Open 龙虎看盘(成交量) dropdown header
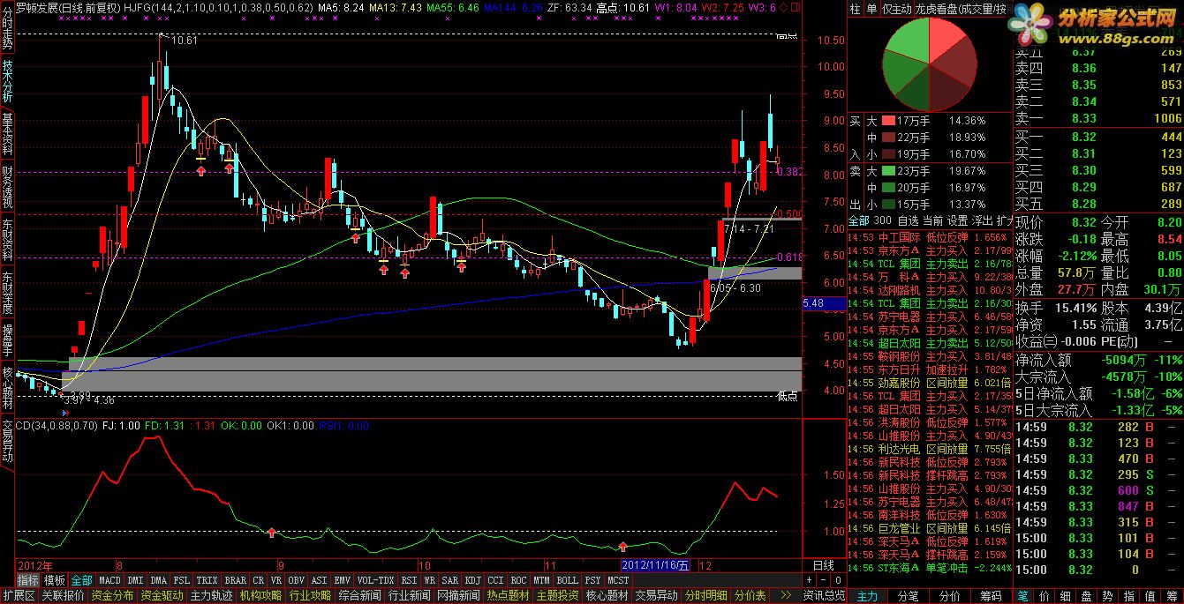This screenshot has height=604, width=1184. click(962, 9)
